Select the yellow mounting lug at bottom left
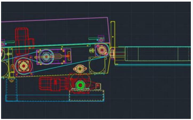This screenshot has height=120, width=193. [x=11, y=80]
